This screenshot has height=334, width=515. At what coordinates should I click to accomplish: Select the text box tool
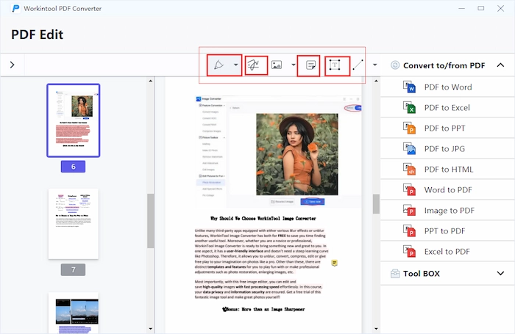(335, 65)
